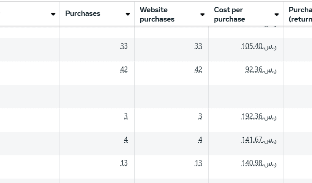Click the 105.40 cost per purchase value

(x=259, y=46)
